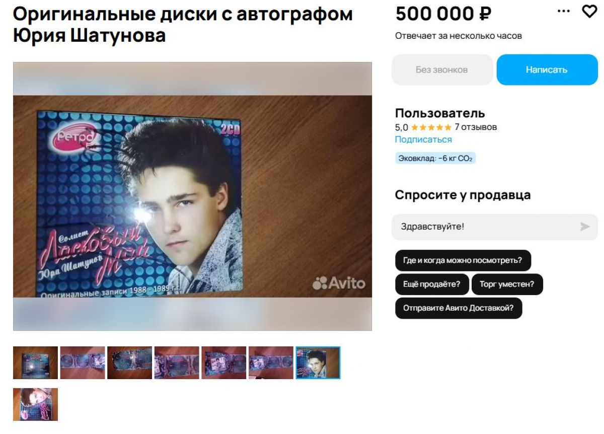Select the second photo thumbnail

tap(83, 363)
